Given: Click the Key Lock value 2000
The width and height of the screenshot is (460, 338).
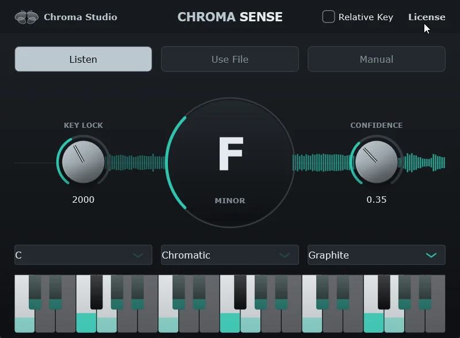Looking at the screenshot, I should pos(83,200).
